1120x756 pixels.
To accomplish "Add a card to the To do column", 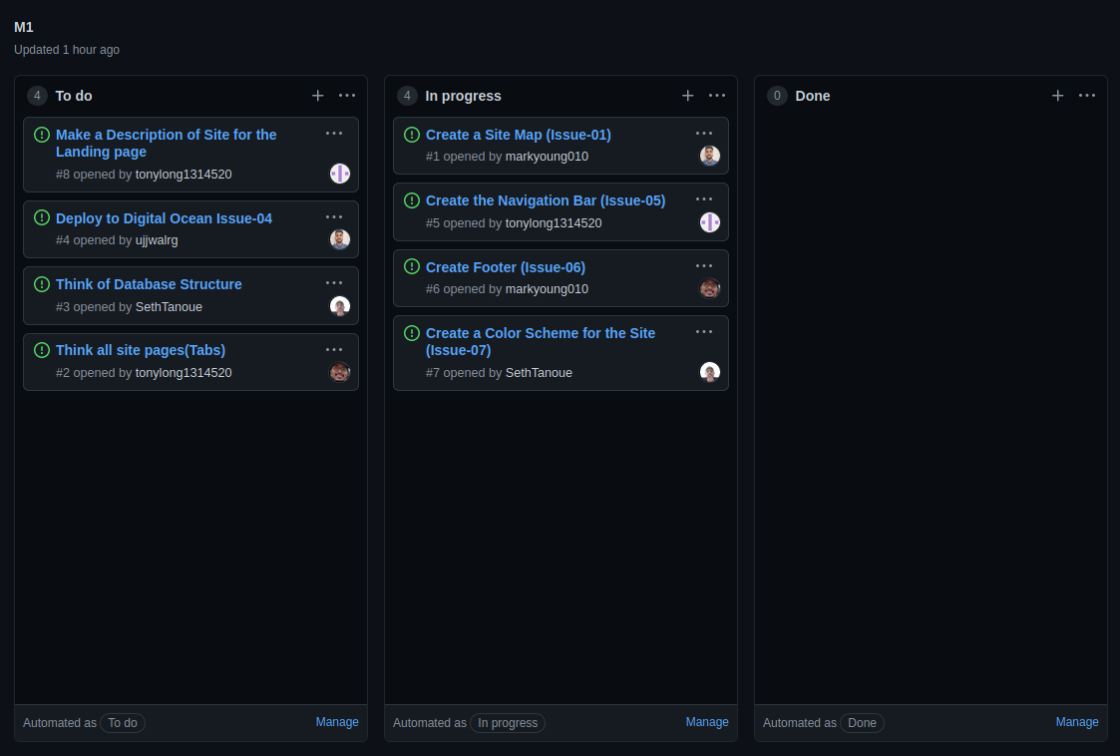I will [317, 96].
